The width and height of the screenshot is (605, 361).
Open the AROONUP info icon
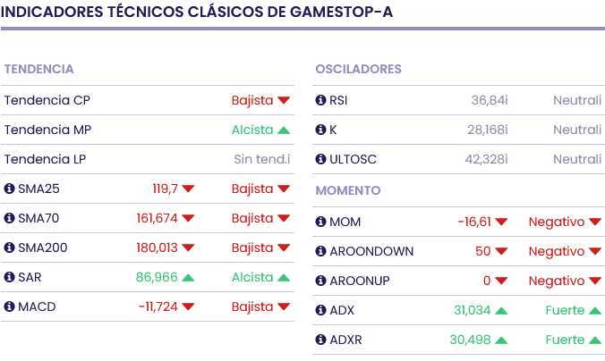[x=321, y=281]
